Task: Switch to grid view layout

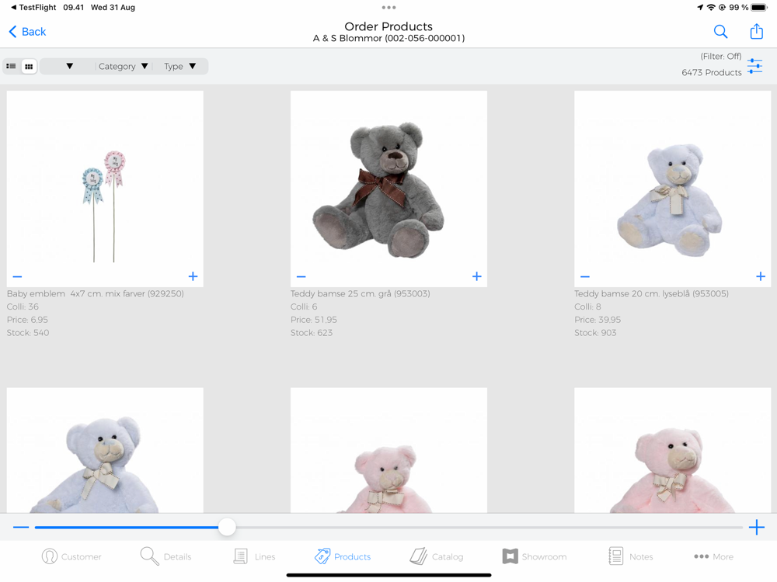Action: click(30, 66)
